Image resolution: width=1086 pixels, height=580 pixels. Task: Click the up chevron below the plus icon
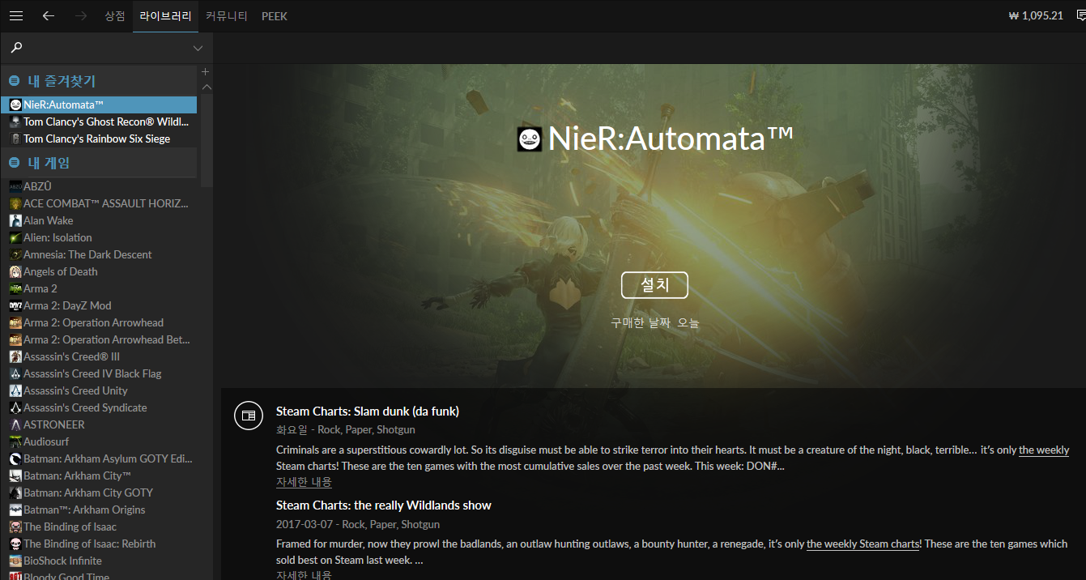point(206,87)
